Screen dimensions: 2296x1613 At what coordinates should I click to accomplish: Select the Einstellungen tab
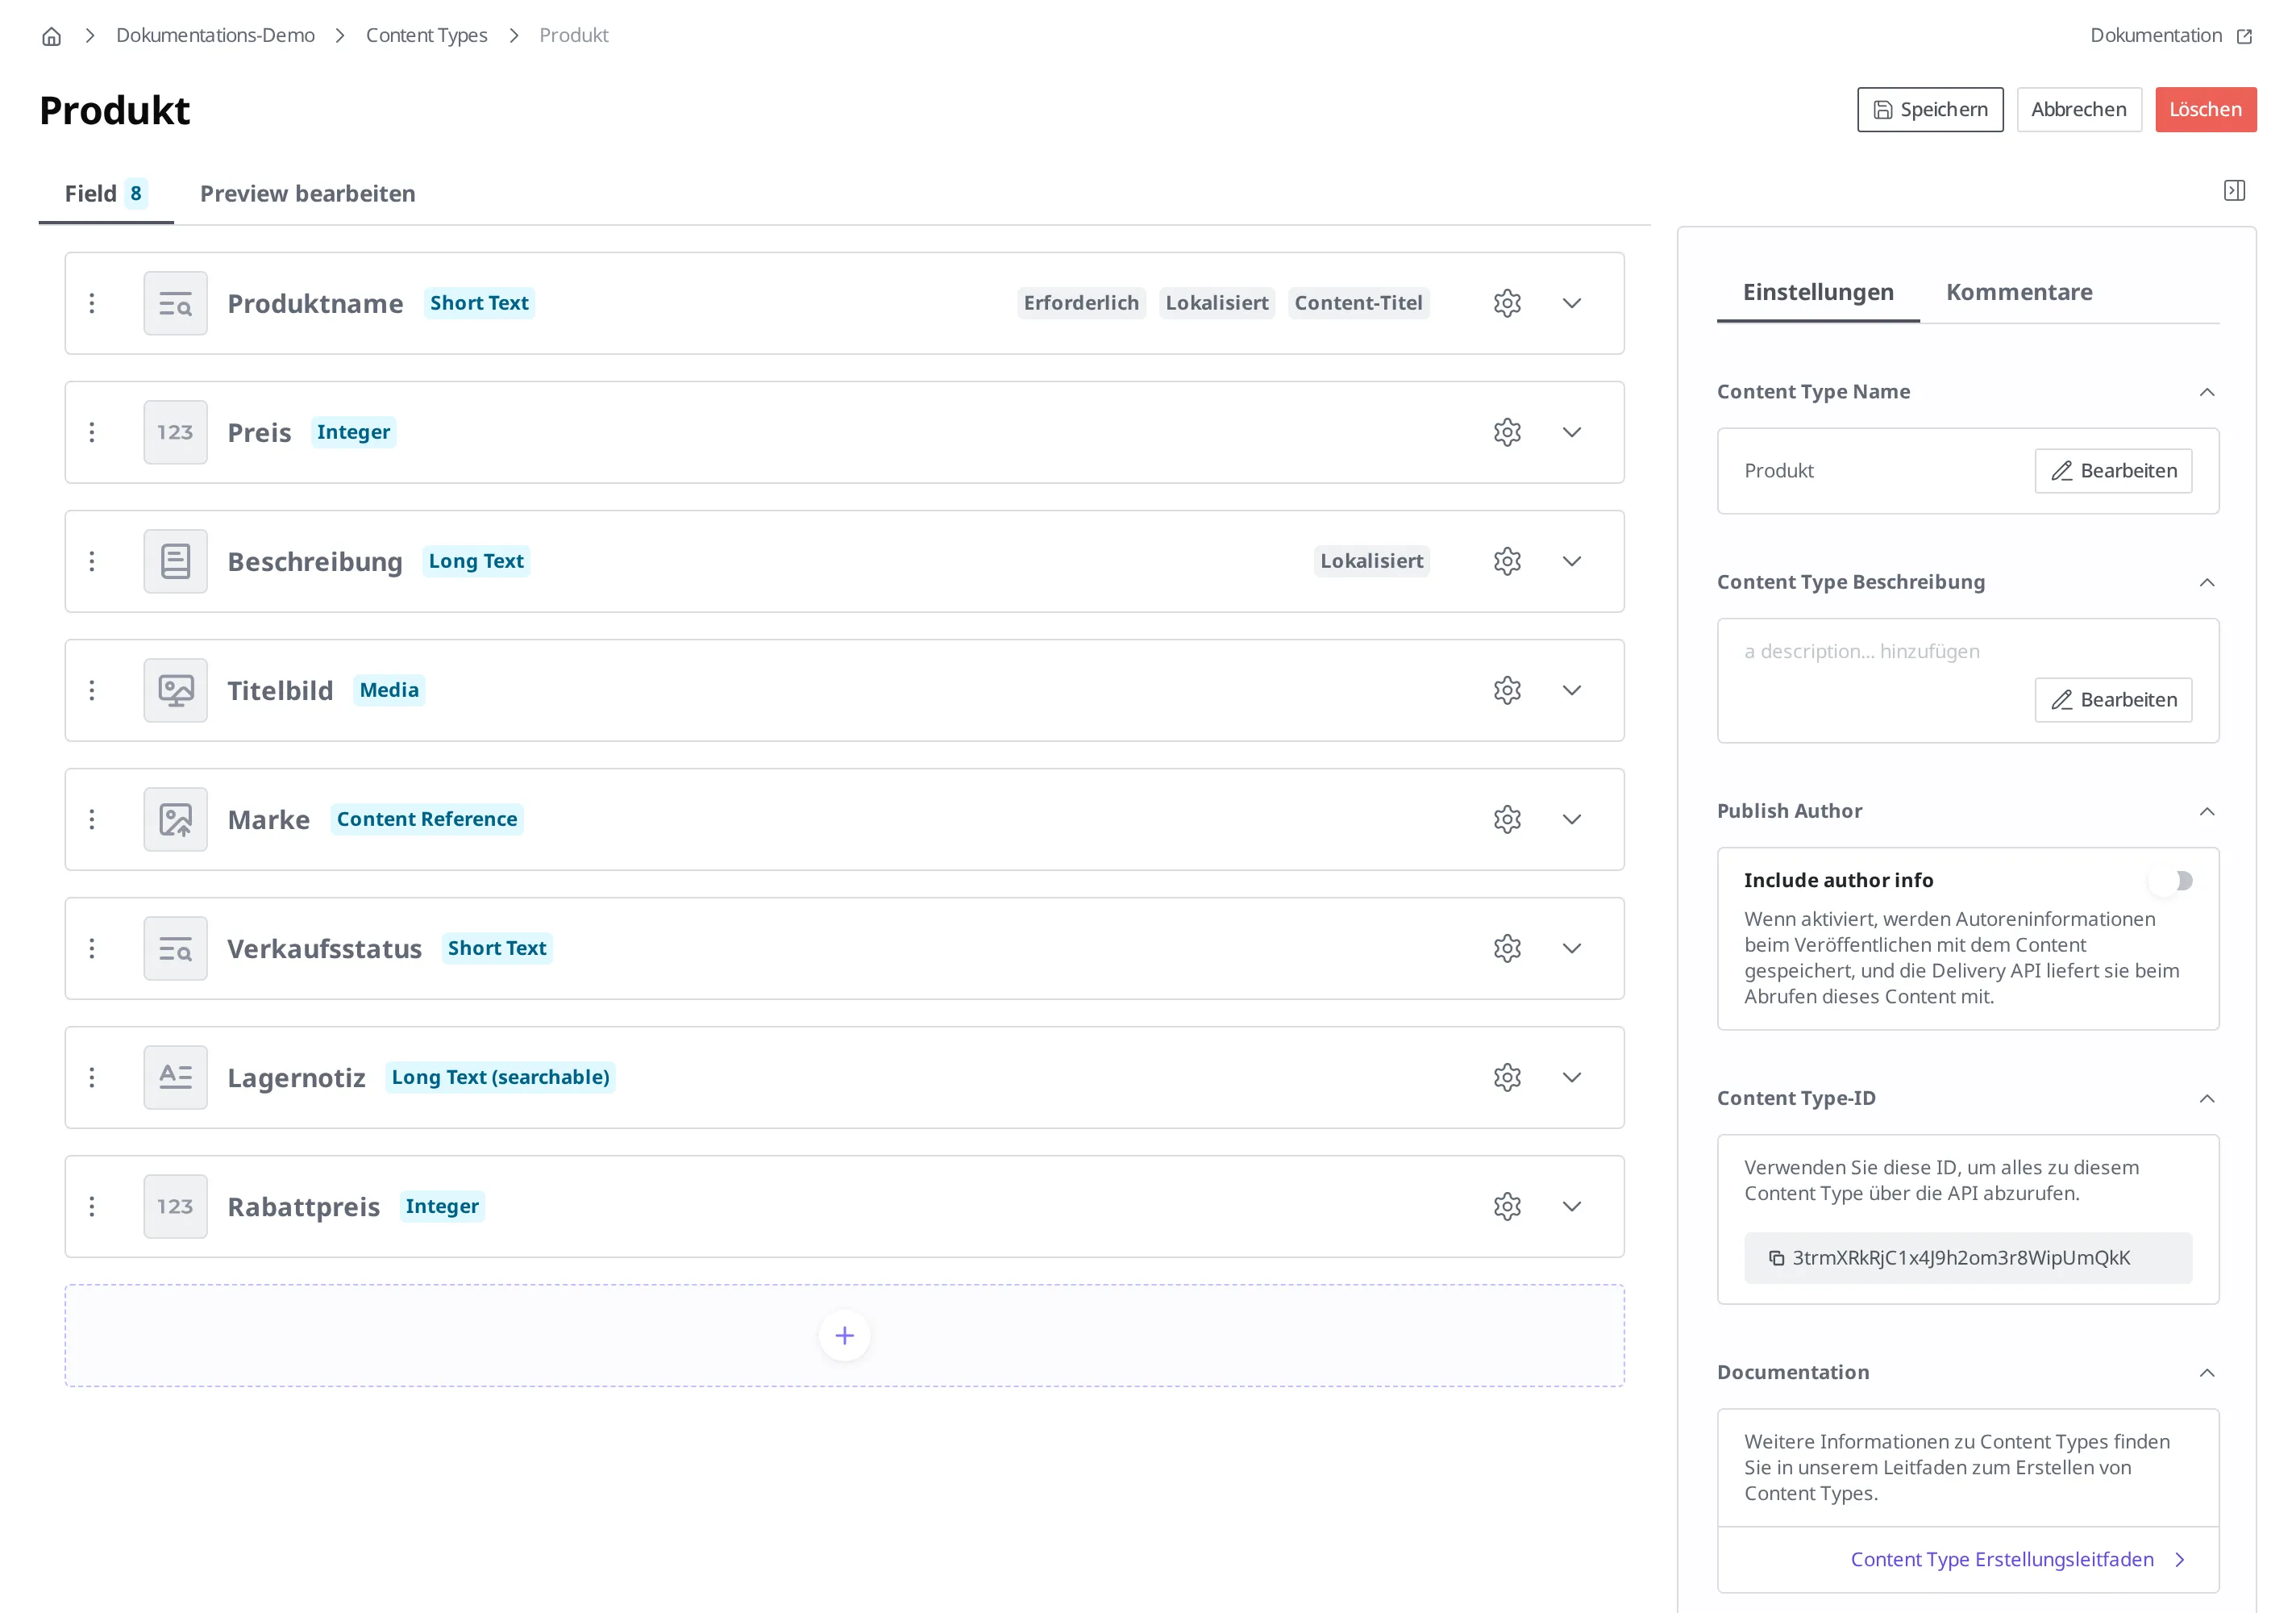(1818, 292)
